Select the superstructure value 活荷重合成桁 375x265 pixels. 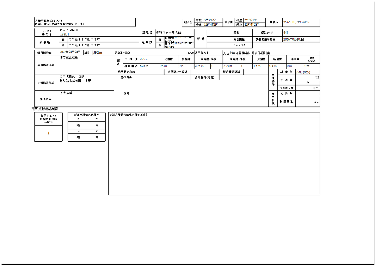(x=69, y=58)
